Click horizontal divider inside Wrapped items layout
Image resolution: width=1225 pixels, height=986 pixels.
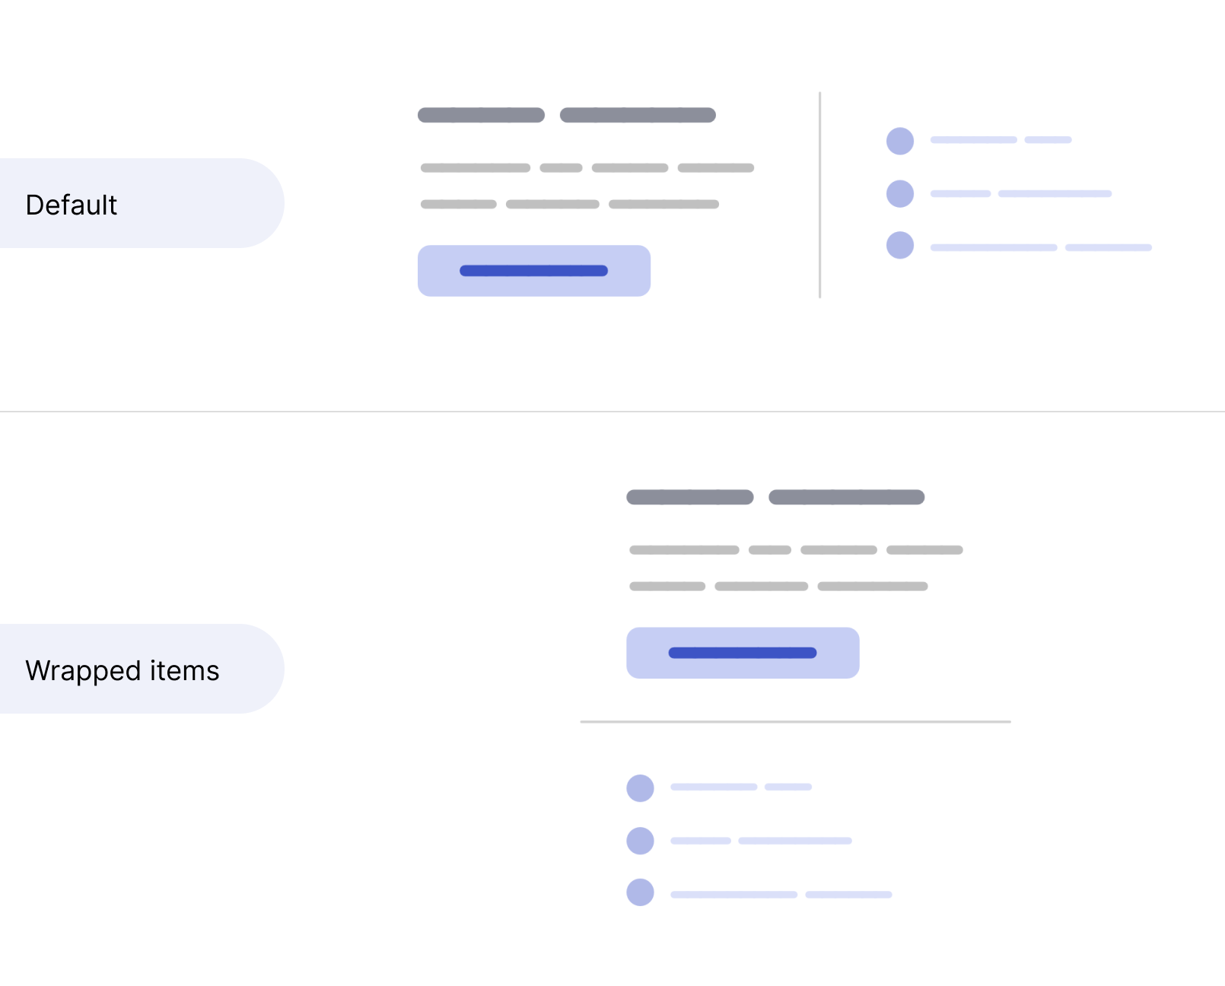click(795, 721)
